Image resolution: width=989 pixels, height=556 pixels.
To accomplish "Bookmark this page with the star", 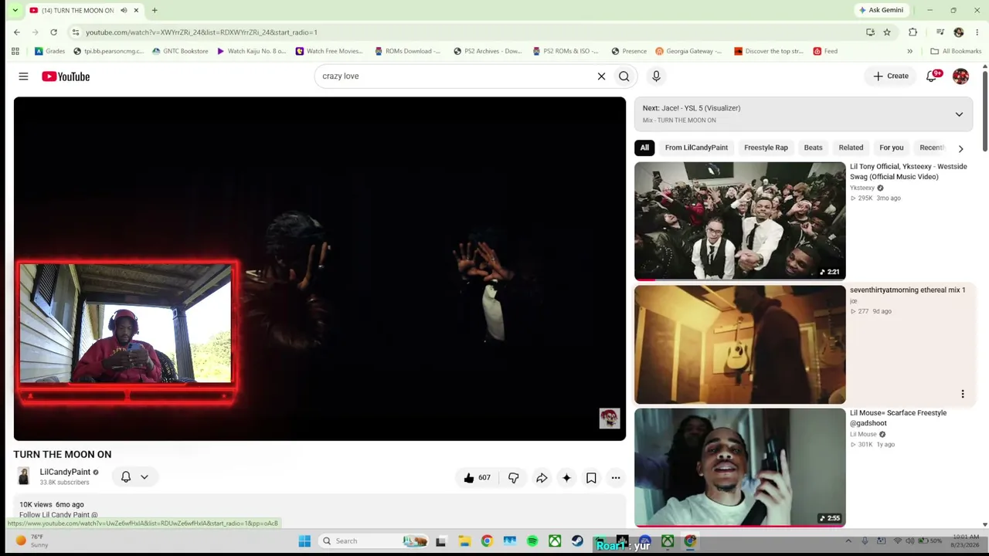I will point(887,32).
